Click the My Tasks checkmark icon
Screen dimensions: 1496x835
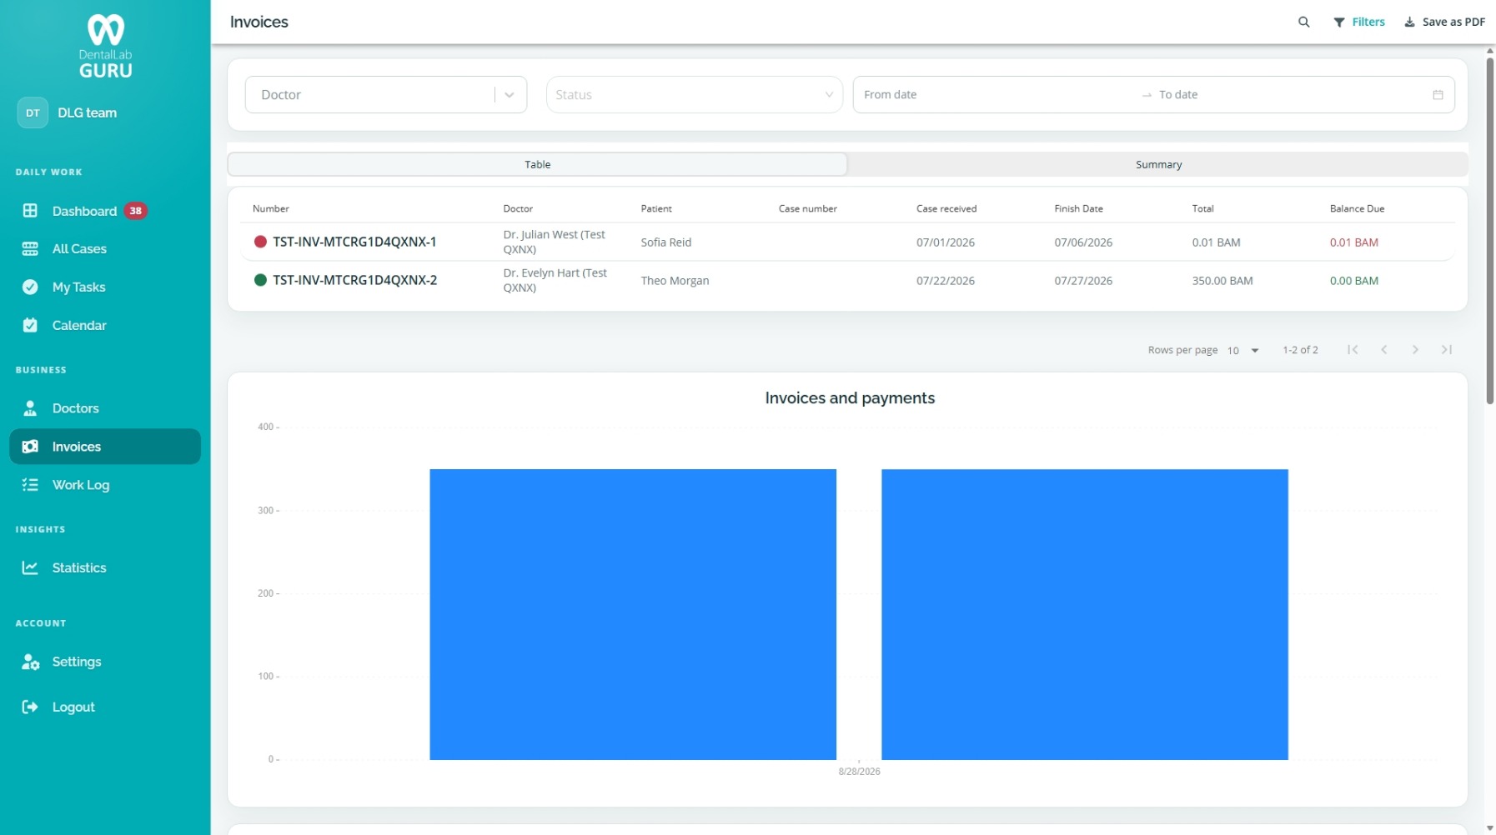(30, 287)
